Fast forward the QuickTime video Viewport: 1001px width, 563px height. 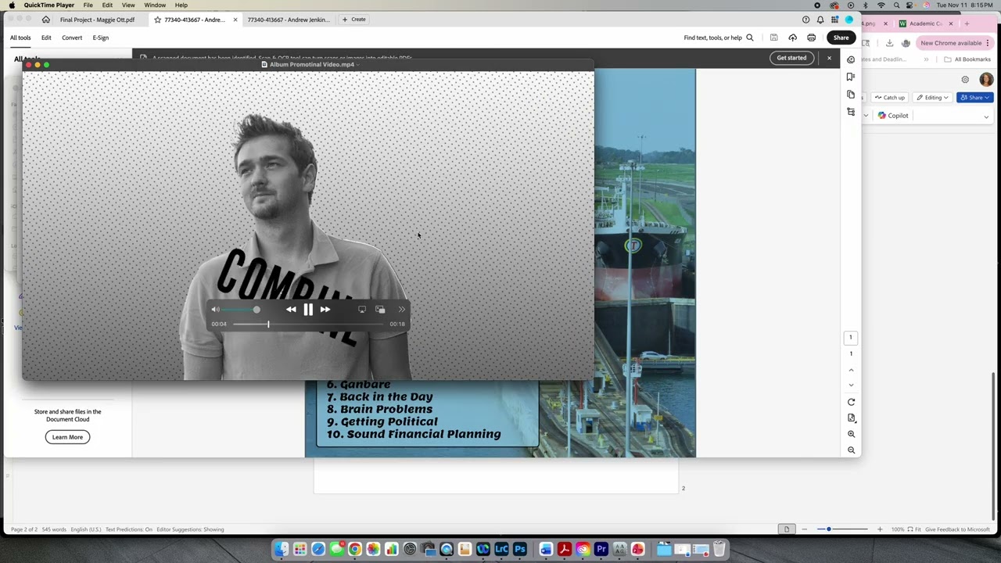[x=325, y=310]
